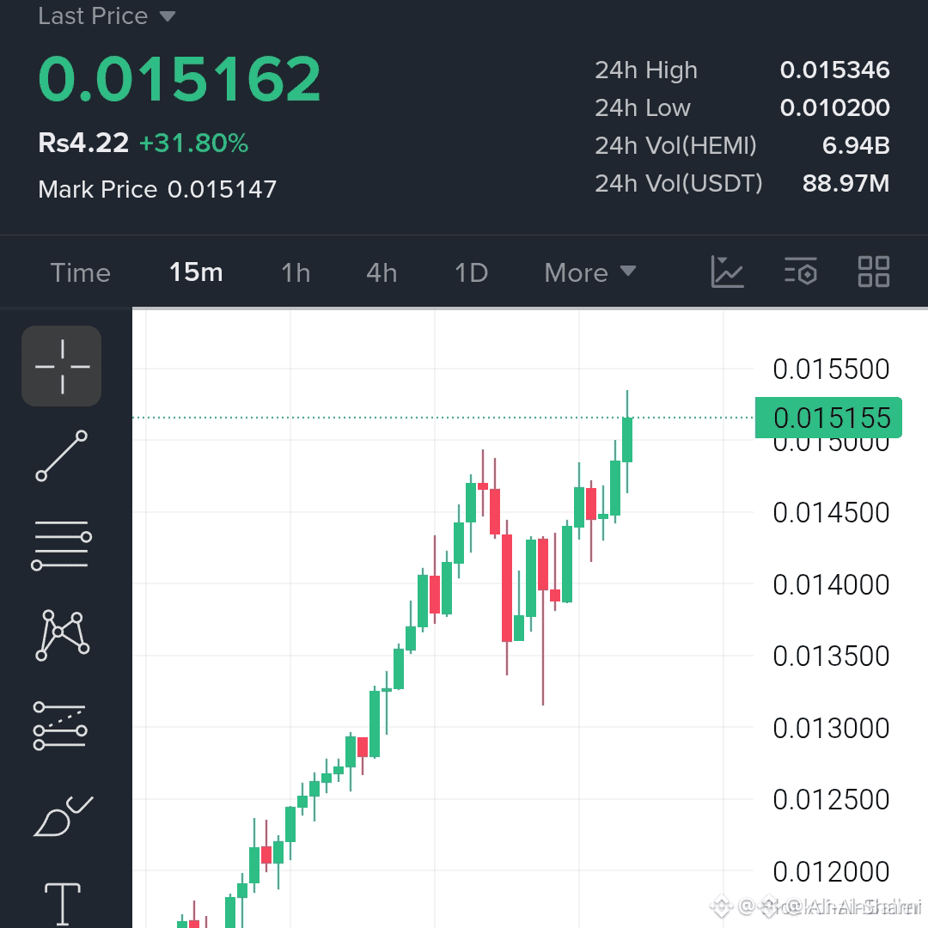The height and width of the screenshot is (928, 928).
Task: Click the large red candle of the pullback
Action: (x=507, y=588)
